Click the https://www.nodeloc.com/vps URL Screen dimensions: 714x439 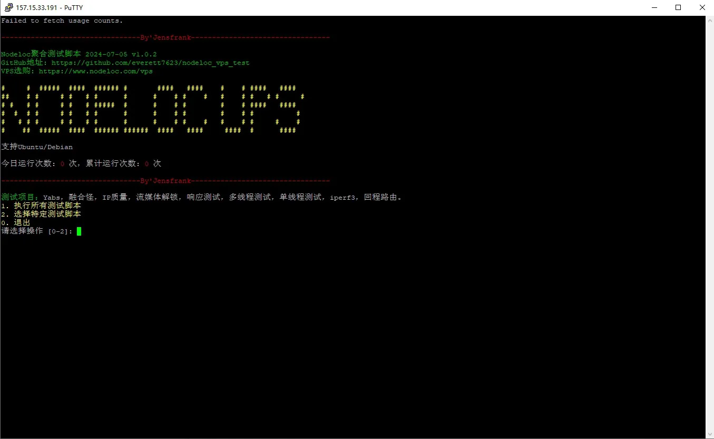click(x=96, y=71)
